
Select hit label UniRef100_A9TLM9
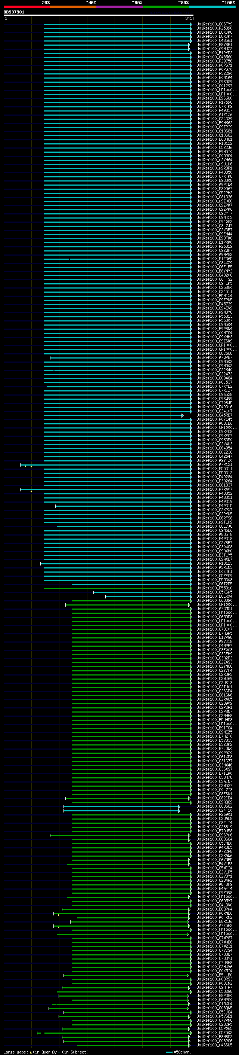click(214, 522)
